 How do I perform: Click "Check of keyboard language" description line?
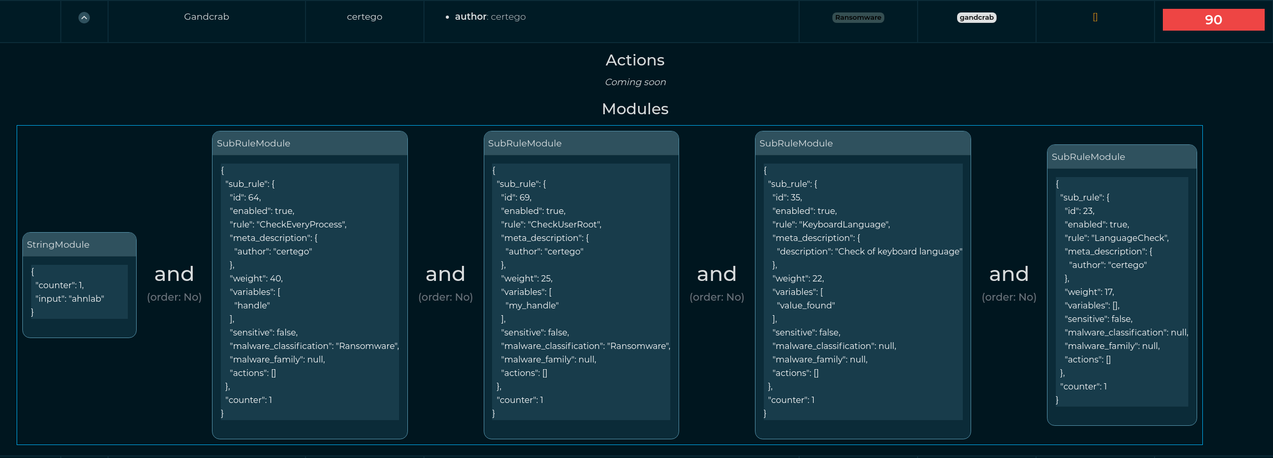[x=870, y=251]
